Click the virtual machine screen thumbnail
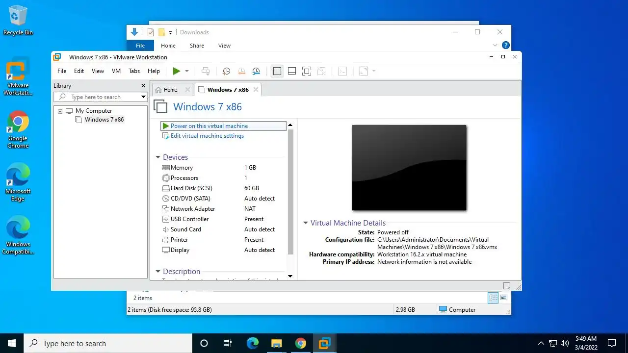Screen dimensions: 628x353 [x=409, y=168]
